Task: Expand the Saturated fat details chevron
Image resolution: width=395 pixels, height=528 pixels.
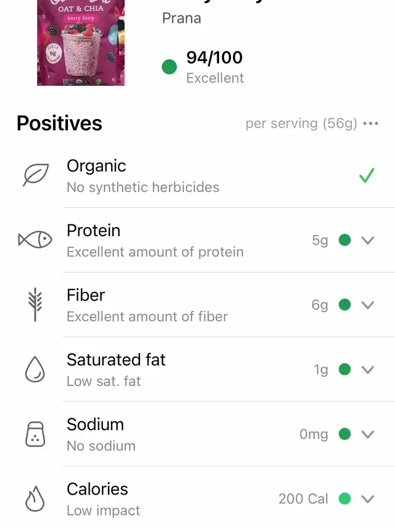Action: click(x=368, y=369)
